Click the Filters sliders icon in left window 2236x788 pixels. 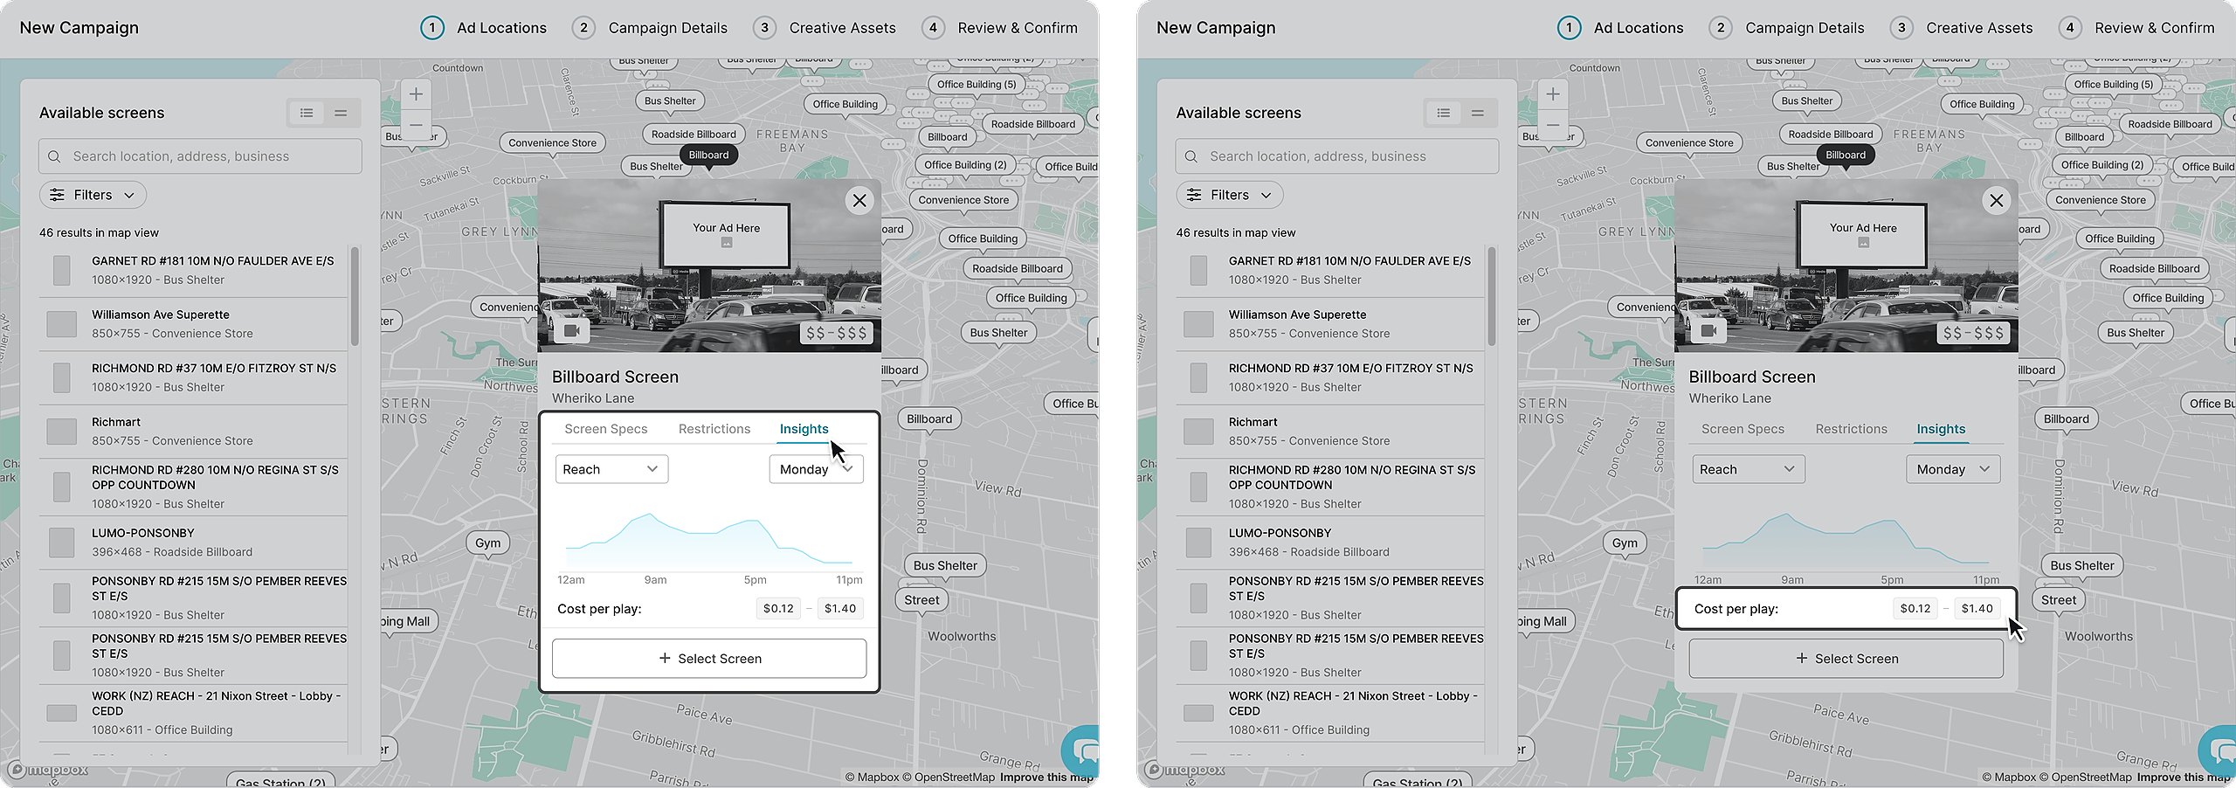57,195
